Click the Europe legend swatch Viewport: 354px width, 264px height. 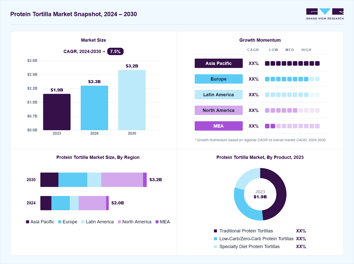click(60, 222)
